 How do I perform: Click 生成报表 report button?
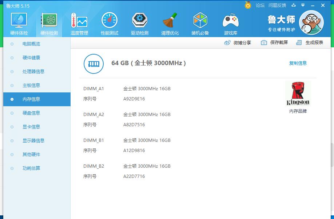tap(310, 43)
